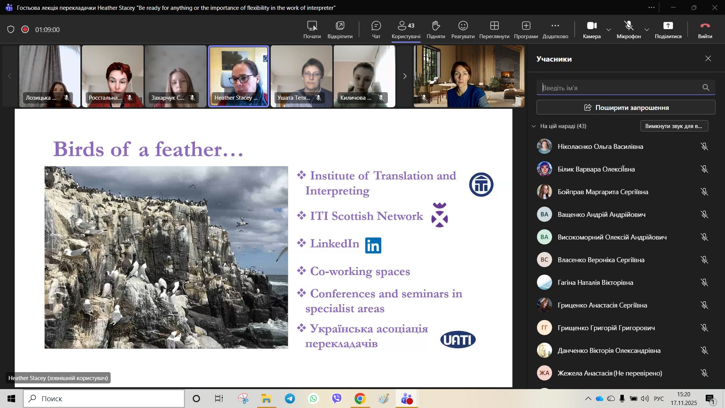Expand the microphone options dropdown arrow

(x=647, y=30)
